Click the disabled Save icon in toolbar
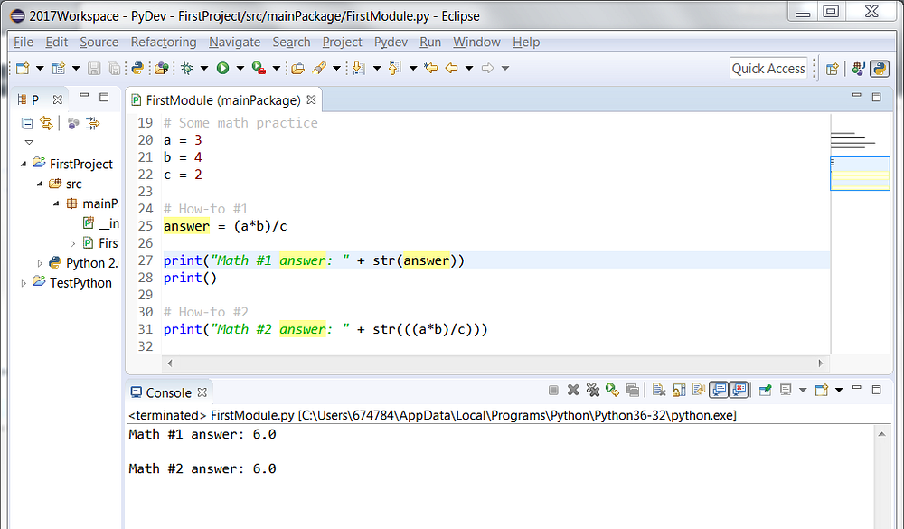The width and height of the screenshot is (904, 529). click(93, 68)
